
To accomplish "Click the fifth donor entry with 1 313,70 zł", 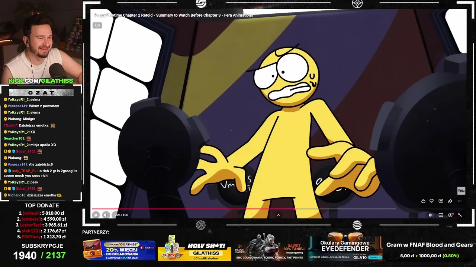I will coord(42,237).
